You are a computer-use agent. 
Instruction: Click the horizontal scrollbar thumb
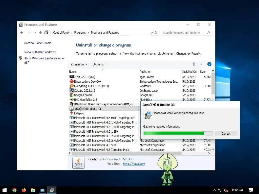click(x=126, y=153)
